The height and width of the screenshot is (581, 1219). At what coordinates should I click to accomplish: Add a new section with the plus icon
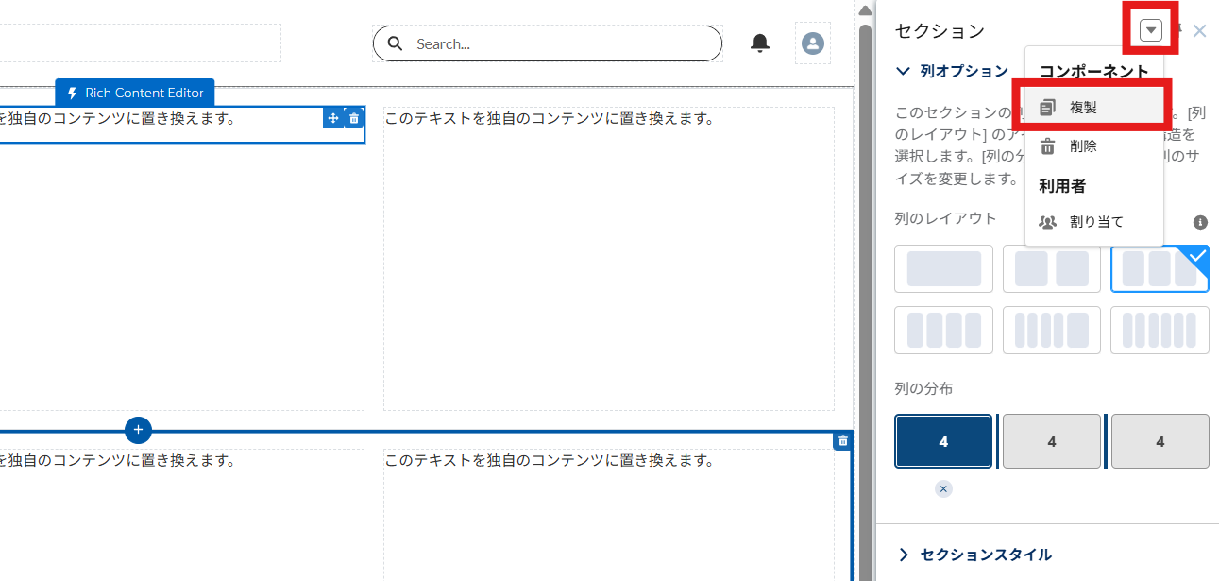(x=138, y=430)
